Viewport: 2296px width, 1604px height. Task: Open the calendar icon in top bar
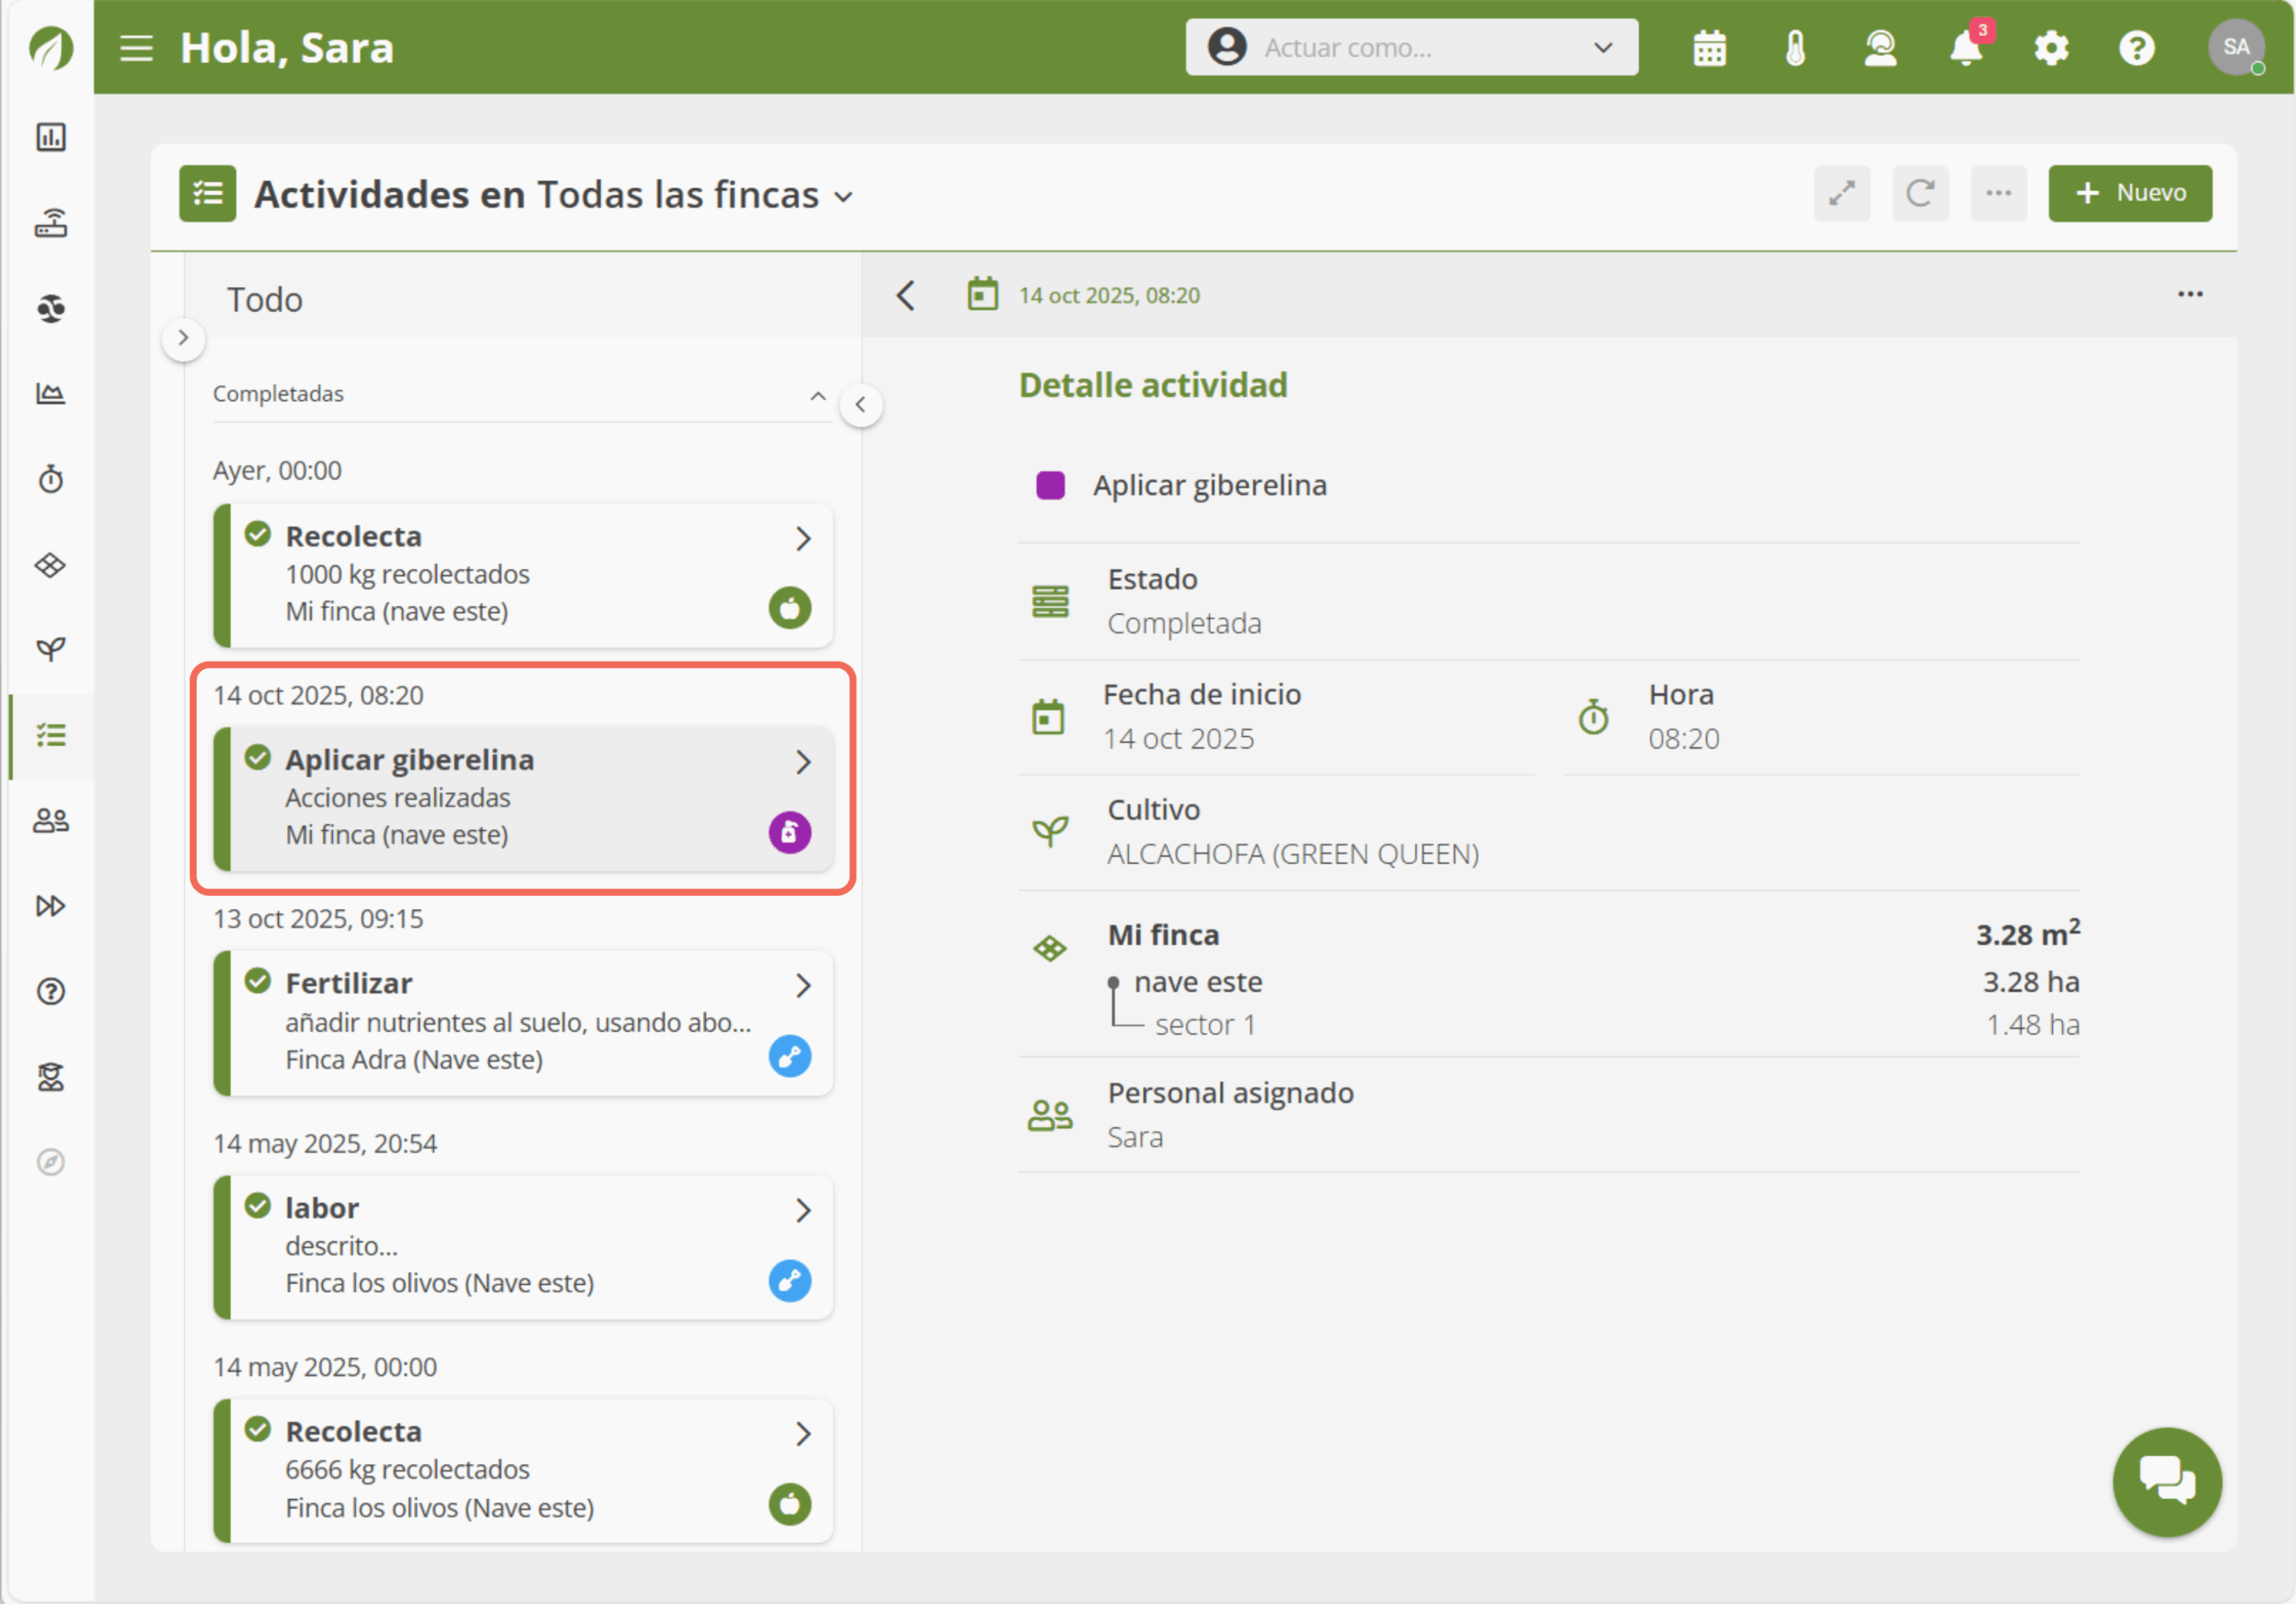(x=1709, y=48)
